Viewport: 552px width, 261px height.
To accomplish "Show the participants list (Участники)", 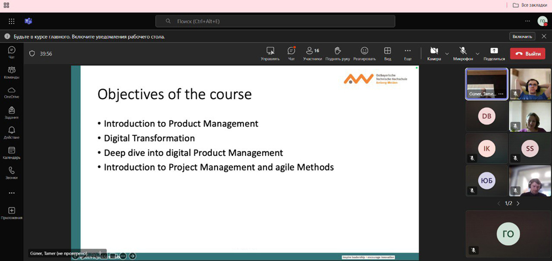I will (x=312, y=53).
